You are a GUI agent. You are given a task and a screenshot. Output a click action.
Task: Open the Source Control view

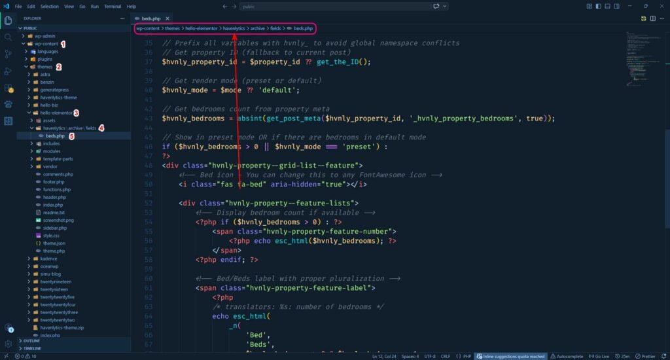click(9, 54)
